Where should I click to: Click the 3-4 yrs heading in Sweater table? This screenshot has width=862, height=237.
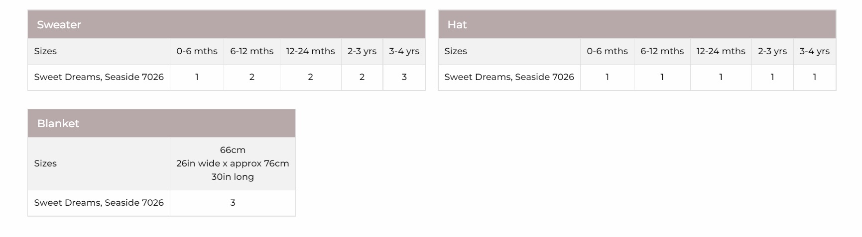click(x=404, y=51)
